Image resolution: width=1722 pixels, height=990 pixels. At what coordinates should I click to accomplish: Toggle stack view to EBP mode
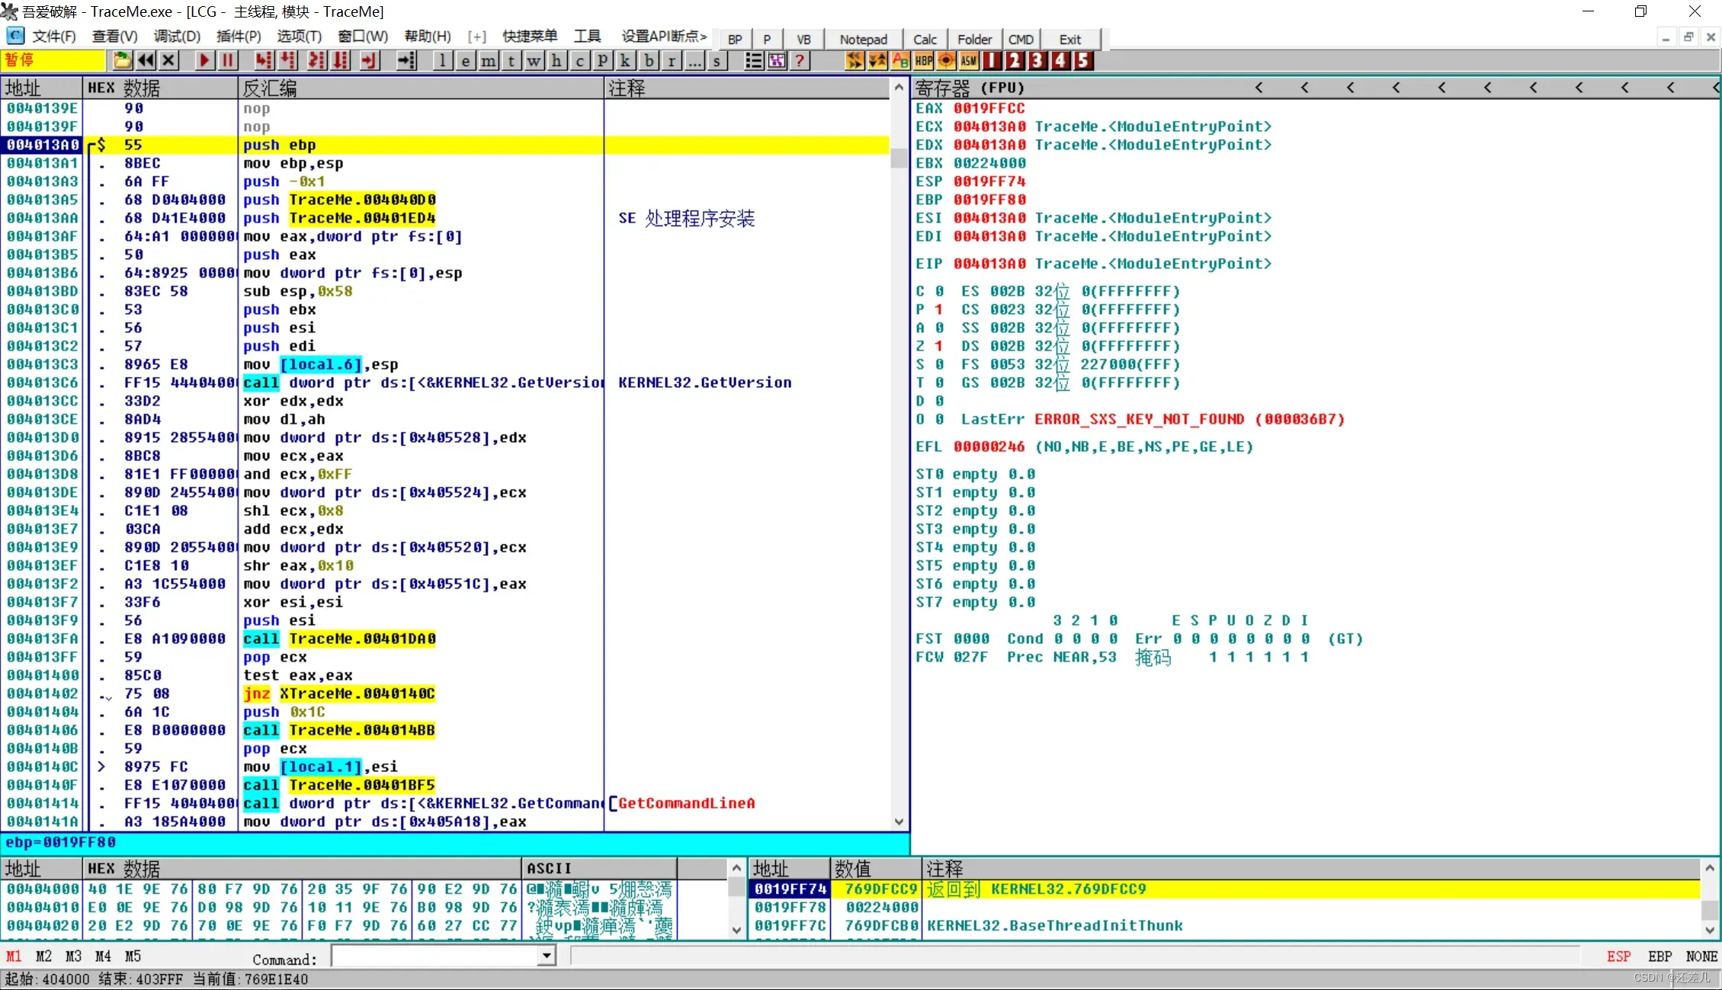[x=1659, y=956]
